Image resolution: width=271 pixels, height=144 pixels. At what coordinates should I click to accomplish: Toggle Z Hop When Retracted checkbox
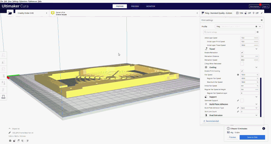[x=242, y=64]
